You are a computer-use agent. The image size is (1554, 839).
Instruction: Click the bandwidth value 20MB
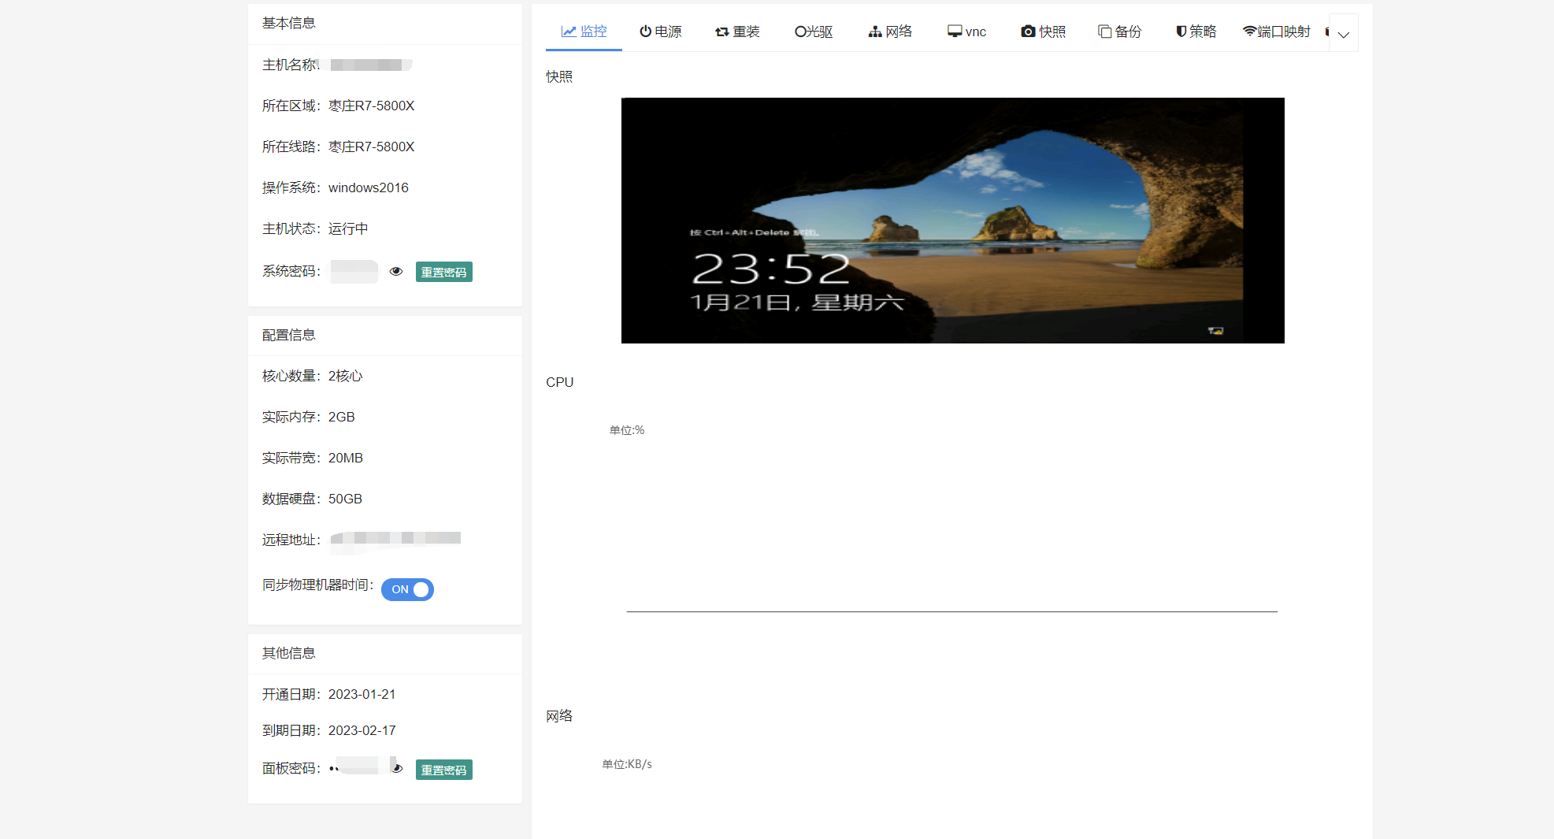[x=346, y=458]
